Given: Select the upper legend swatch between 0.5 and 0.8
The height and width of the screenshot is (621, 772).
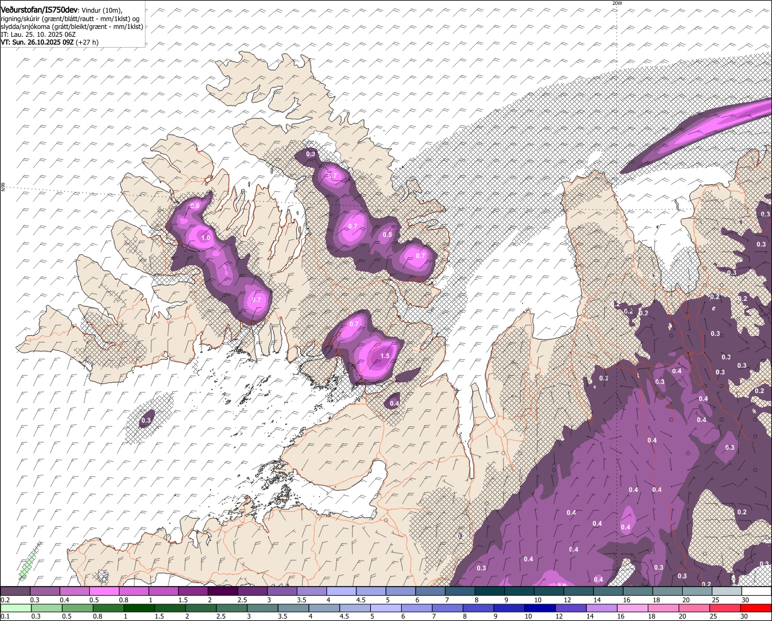Looking at the screenshot, I should pyautogui.click(x=104, y=591).
